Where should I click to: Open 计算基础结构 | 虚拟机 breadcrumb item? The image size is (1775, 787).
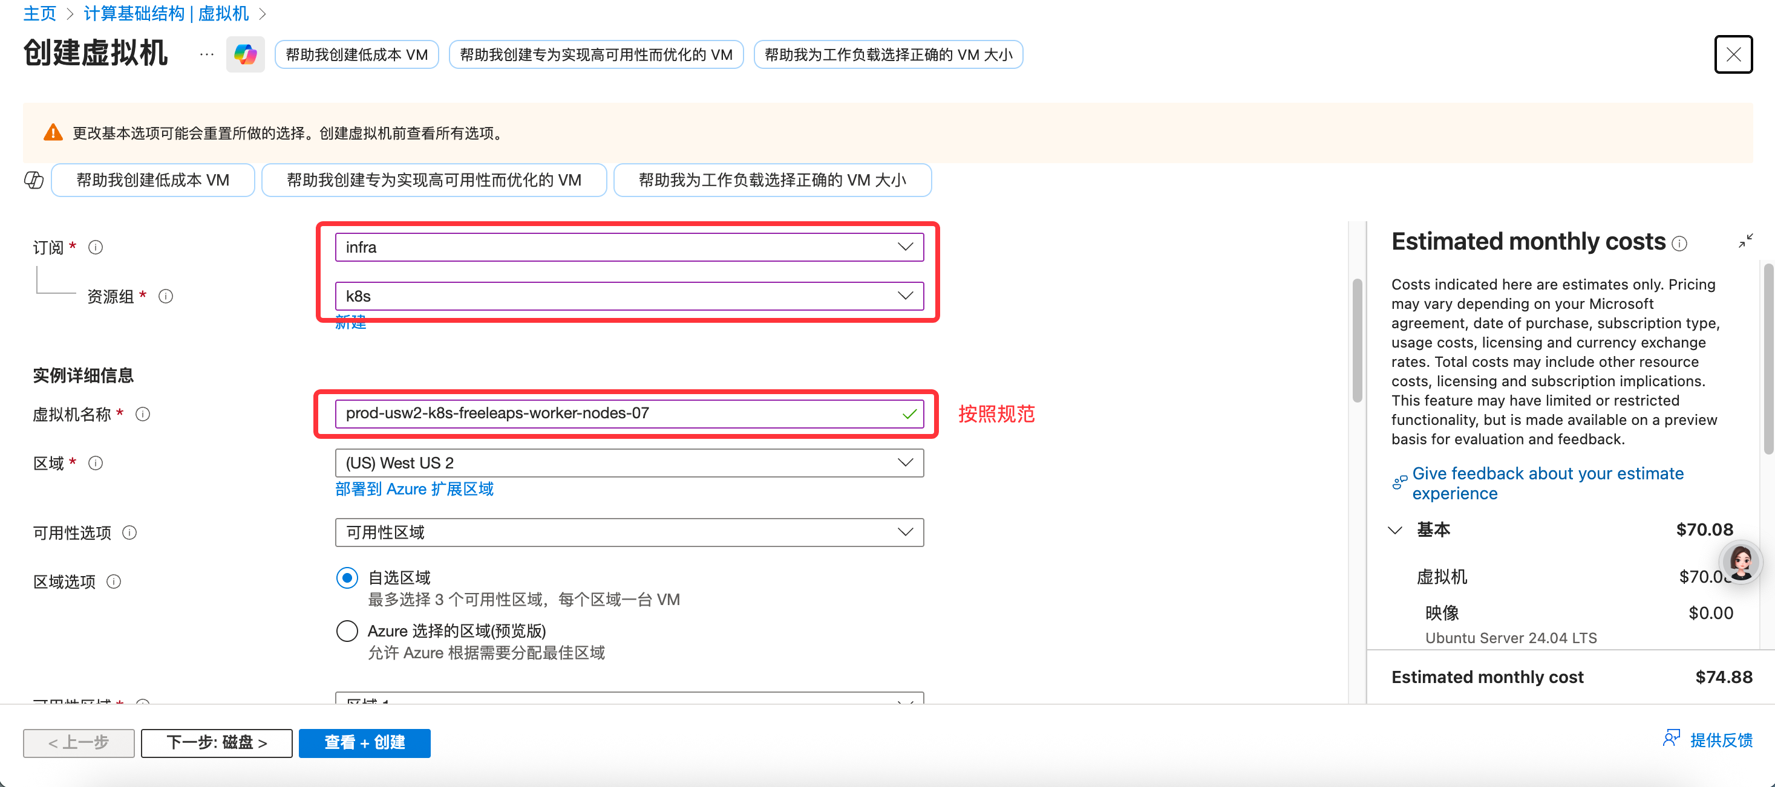166,14
